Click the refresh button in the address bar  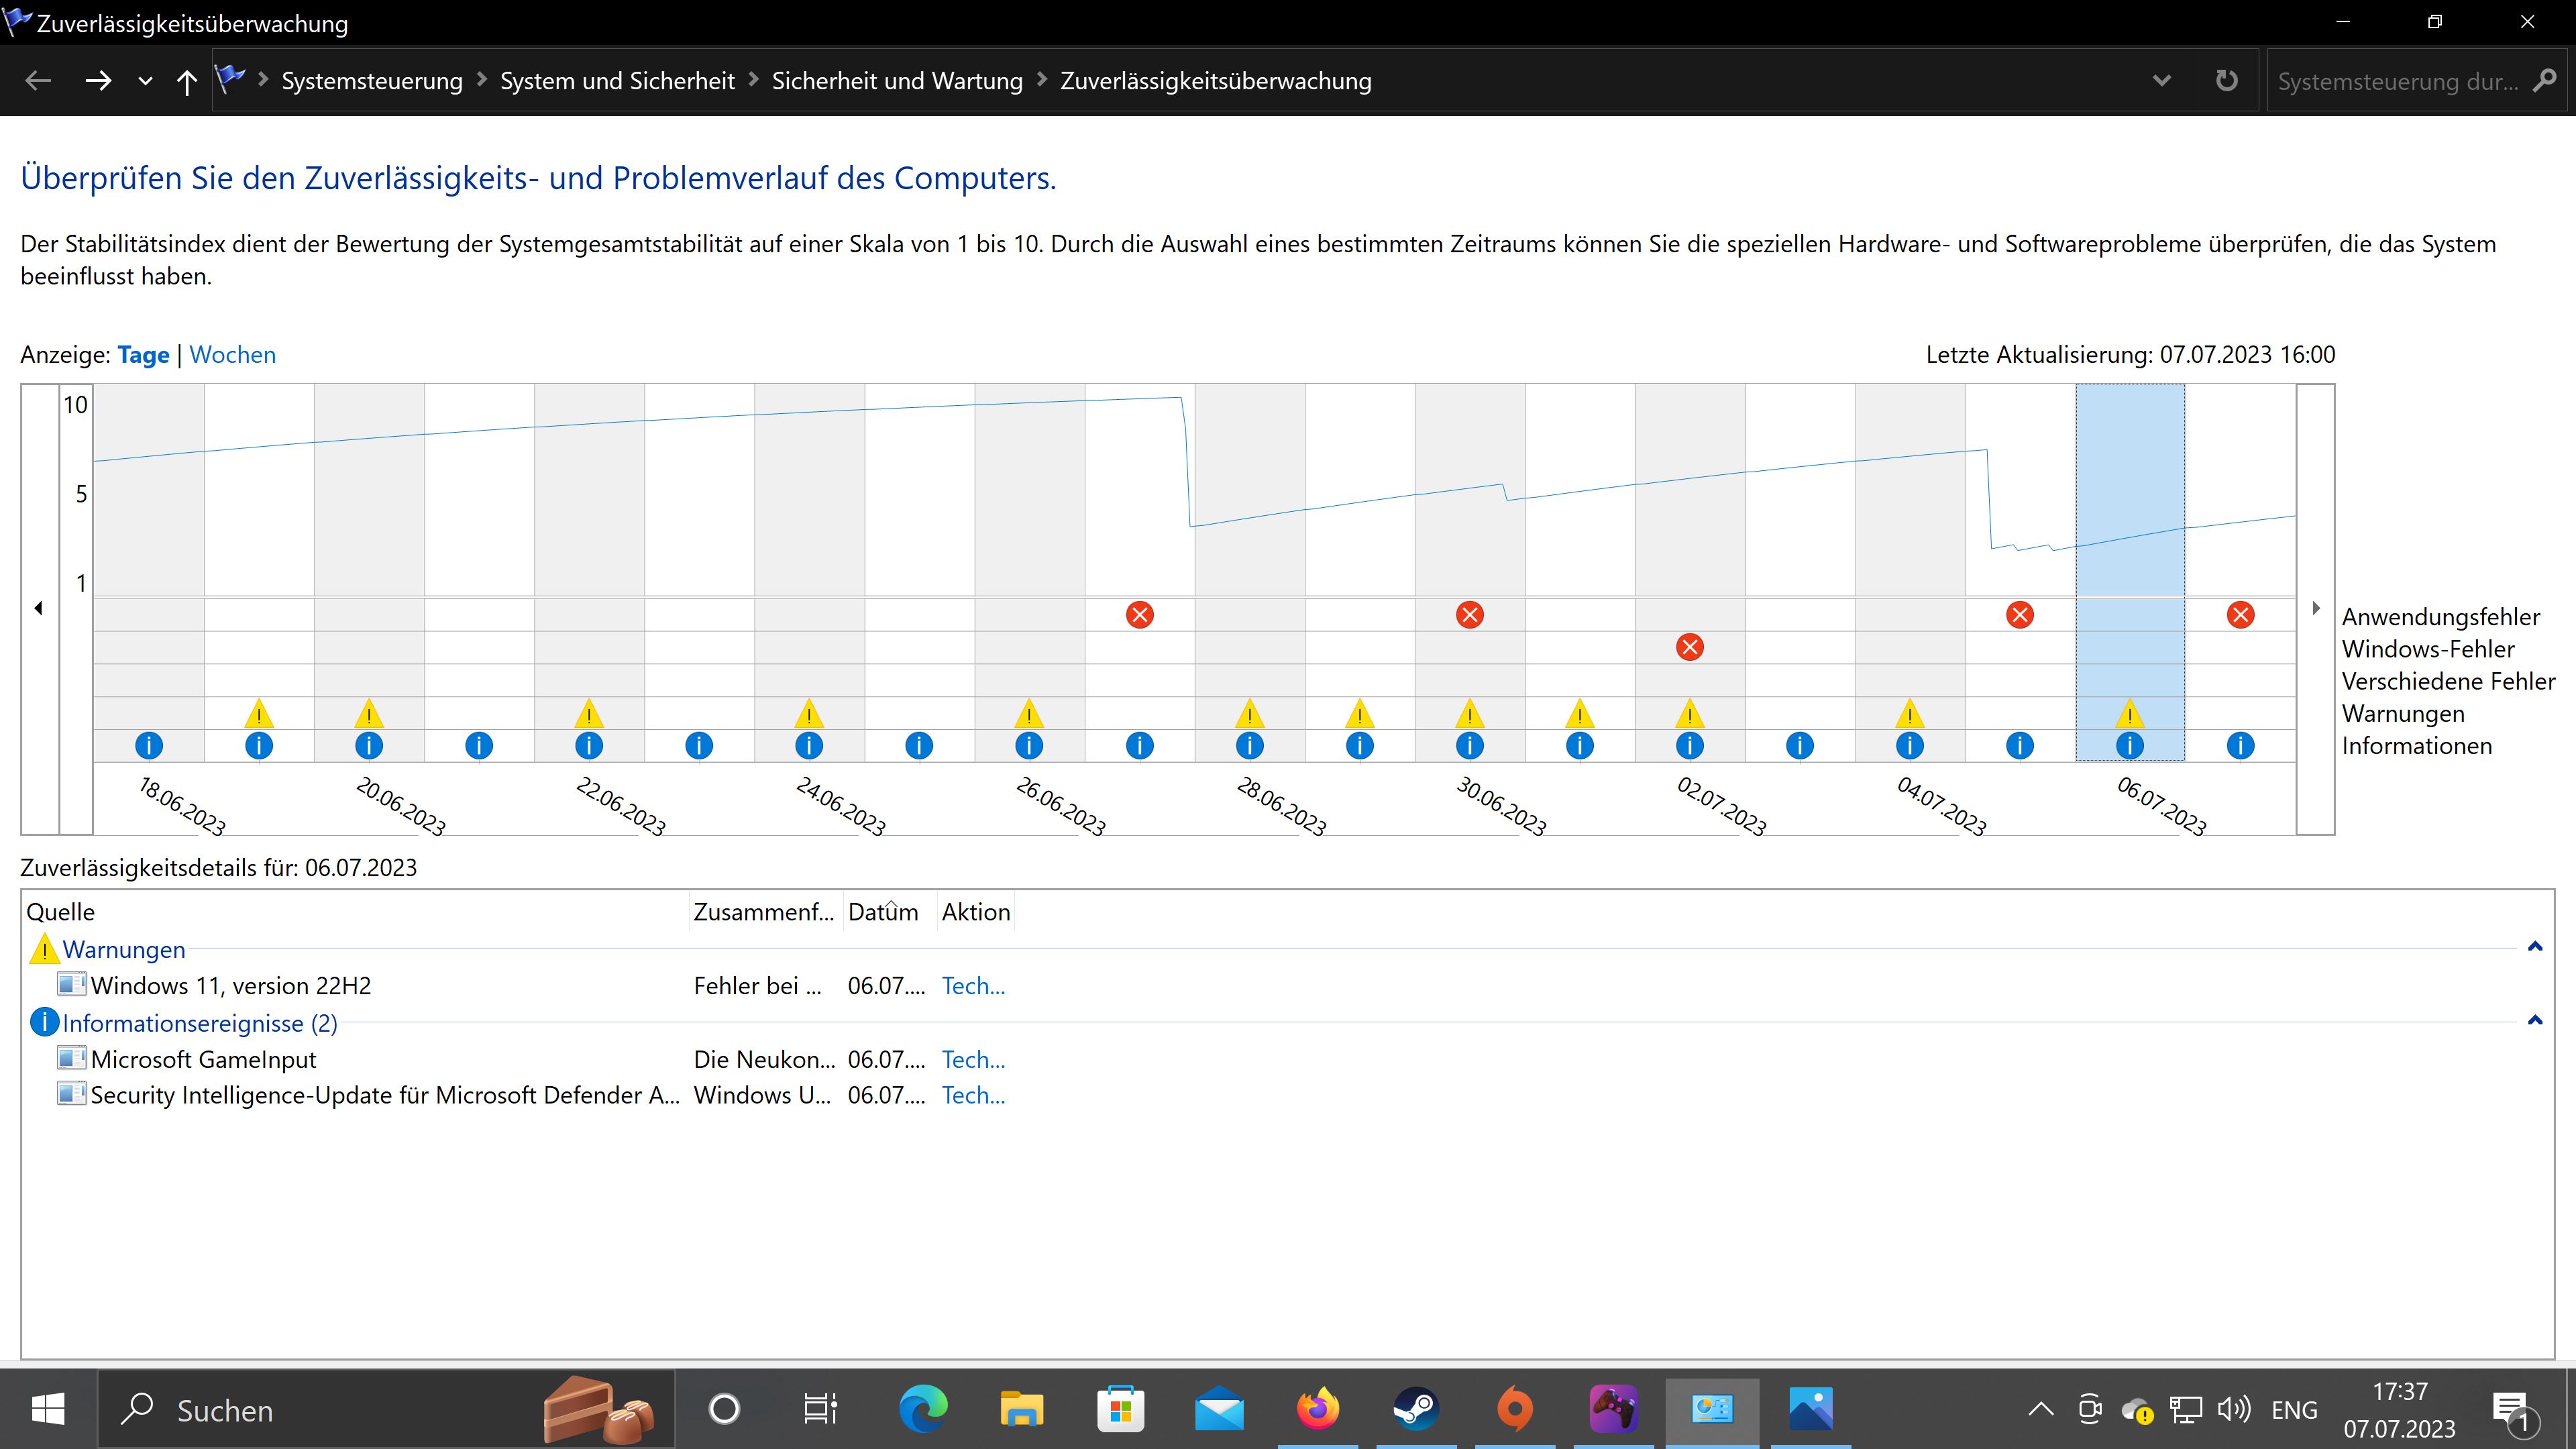coord(2226,81)
